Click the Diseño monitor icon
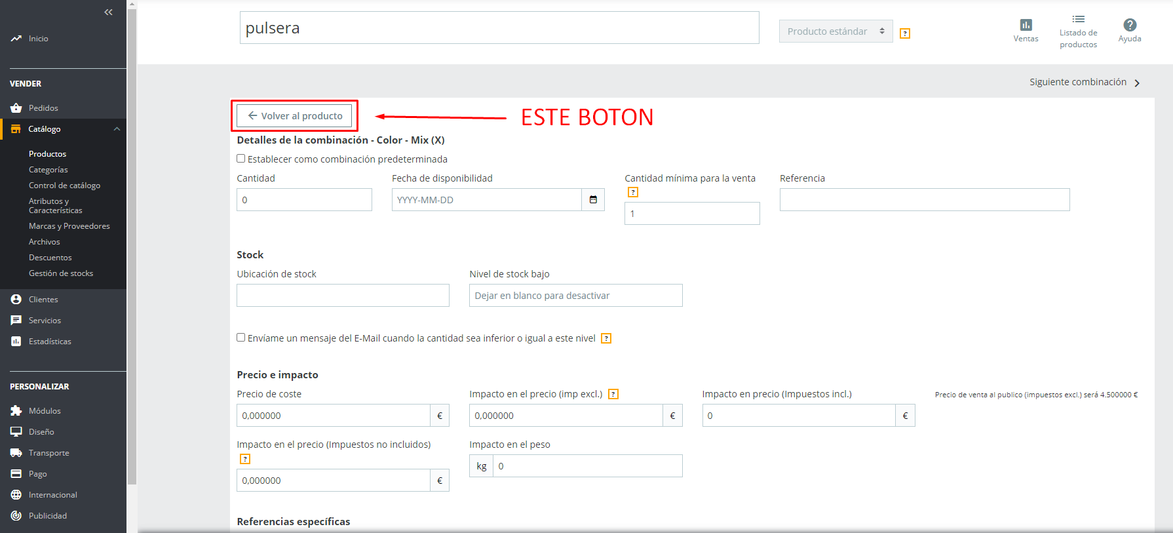1173x533 pixels. click(16, 432)
